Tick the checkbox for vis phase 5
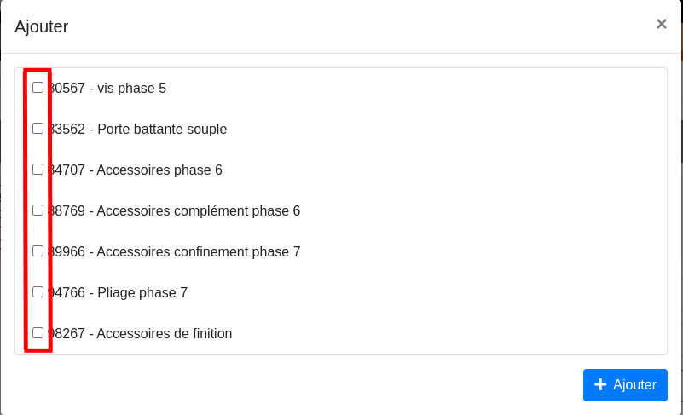The height and width of the screenshot is (415, 683). (38, 88)
